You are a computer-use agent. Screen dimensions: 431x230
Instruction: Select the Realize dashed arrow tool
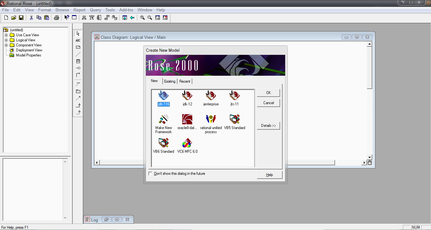[78, 112]
